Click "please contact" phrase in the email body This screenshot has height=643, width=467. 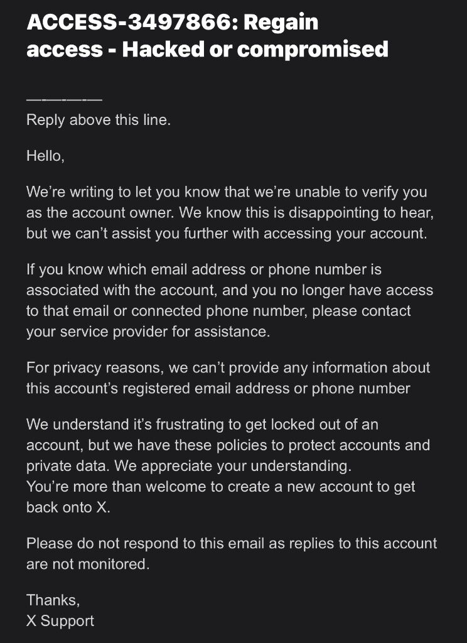point(361,311)
